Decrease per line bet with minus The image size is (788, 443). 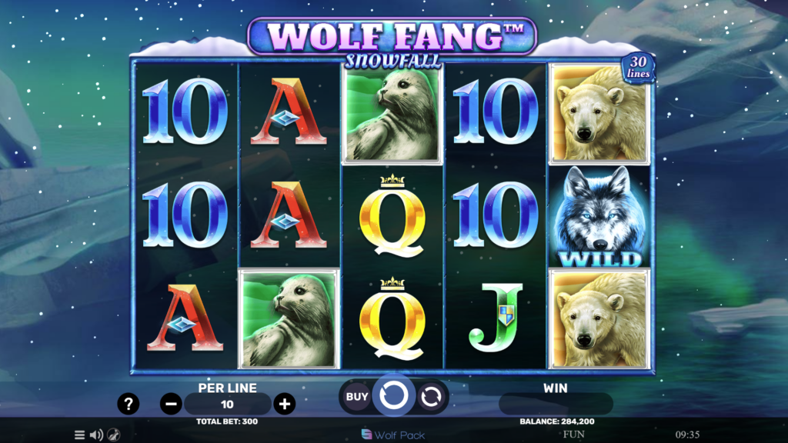(x=171, y=404)
